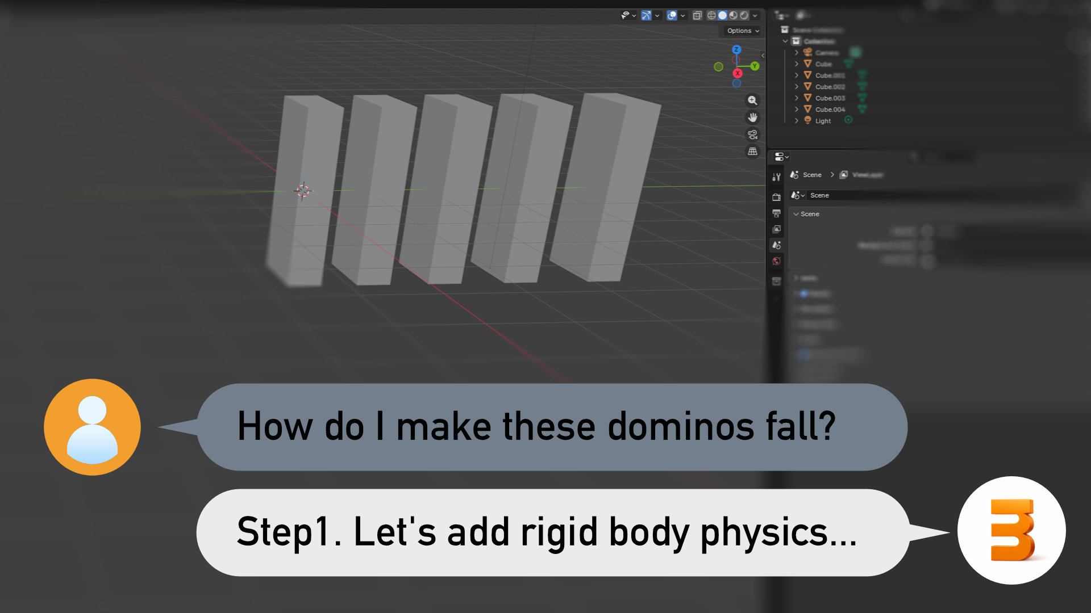Screen dimensions: 1091x613
Task: Toggle X-Ray mode in viewport header
Action: coord(698,15)
